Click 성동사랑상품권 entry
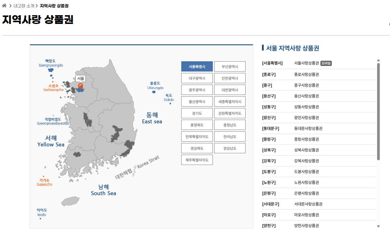Viewport: 390px width, 230px height. pos(306,107)
